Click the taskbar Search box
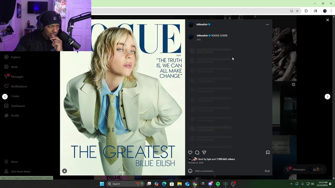The height and width of the screenshot is (188, 335). (x=125, y=184)
